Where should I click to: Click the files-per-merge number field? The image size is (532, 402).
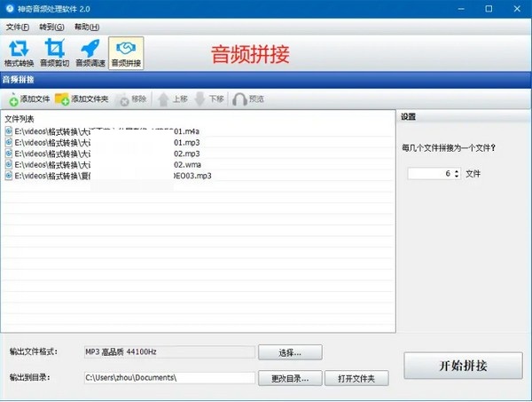pyautogui.click(x=431, y=174)
